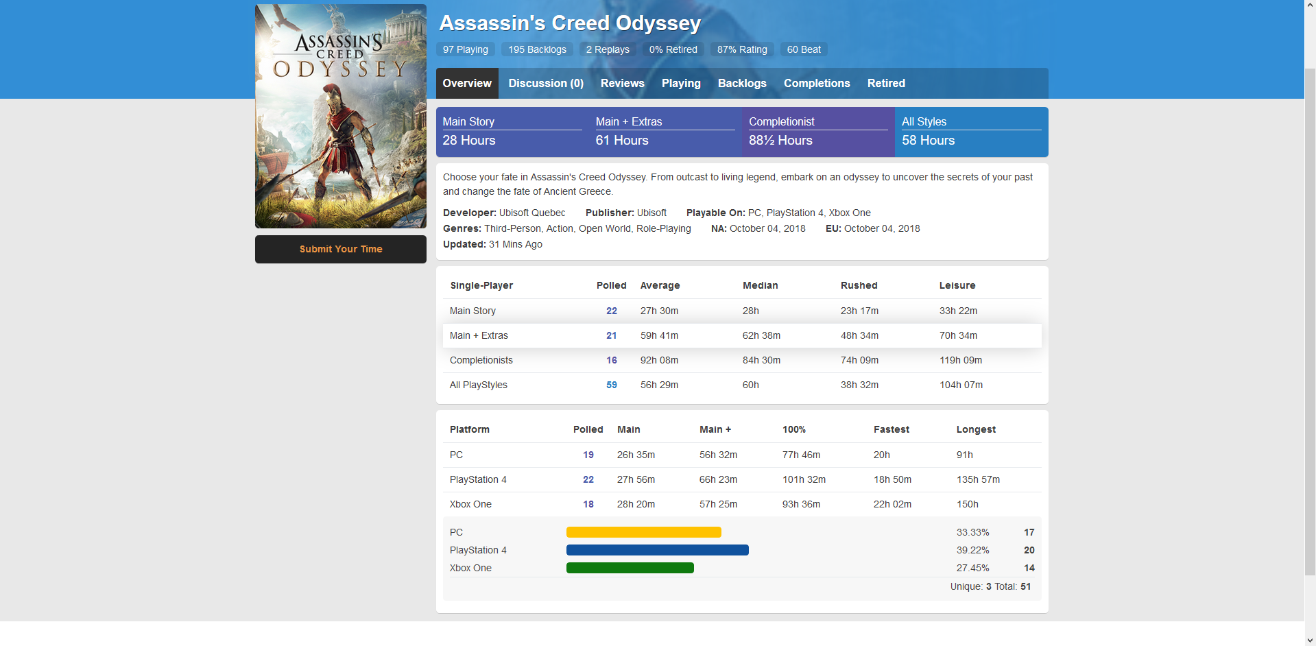This screenshot has width=1316, height=646.
Task: Switch to the Reviews tab
Action: [622, 83]
